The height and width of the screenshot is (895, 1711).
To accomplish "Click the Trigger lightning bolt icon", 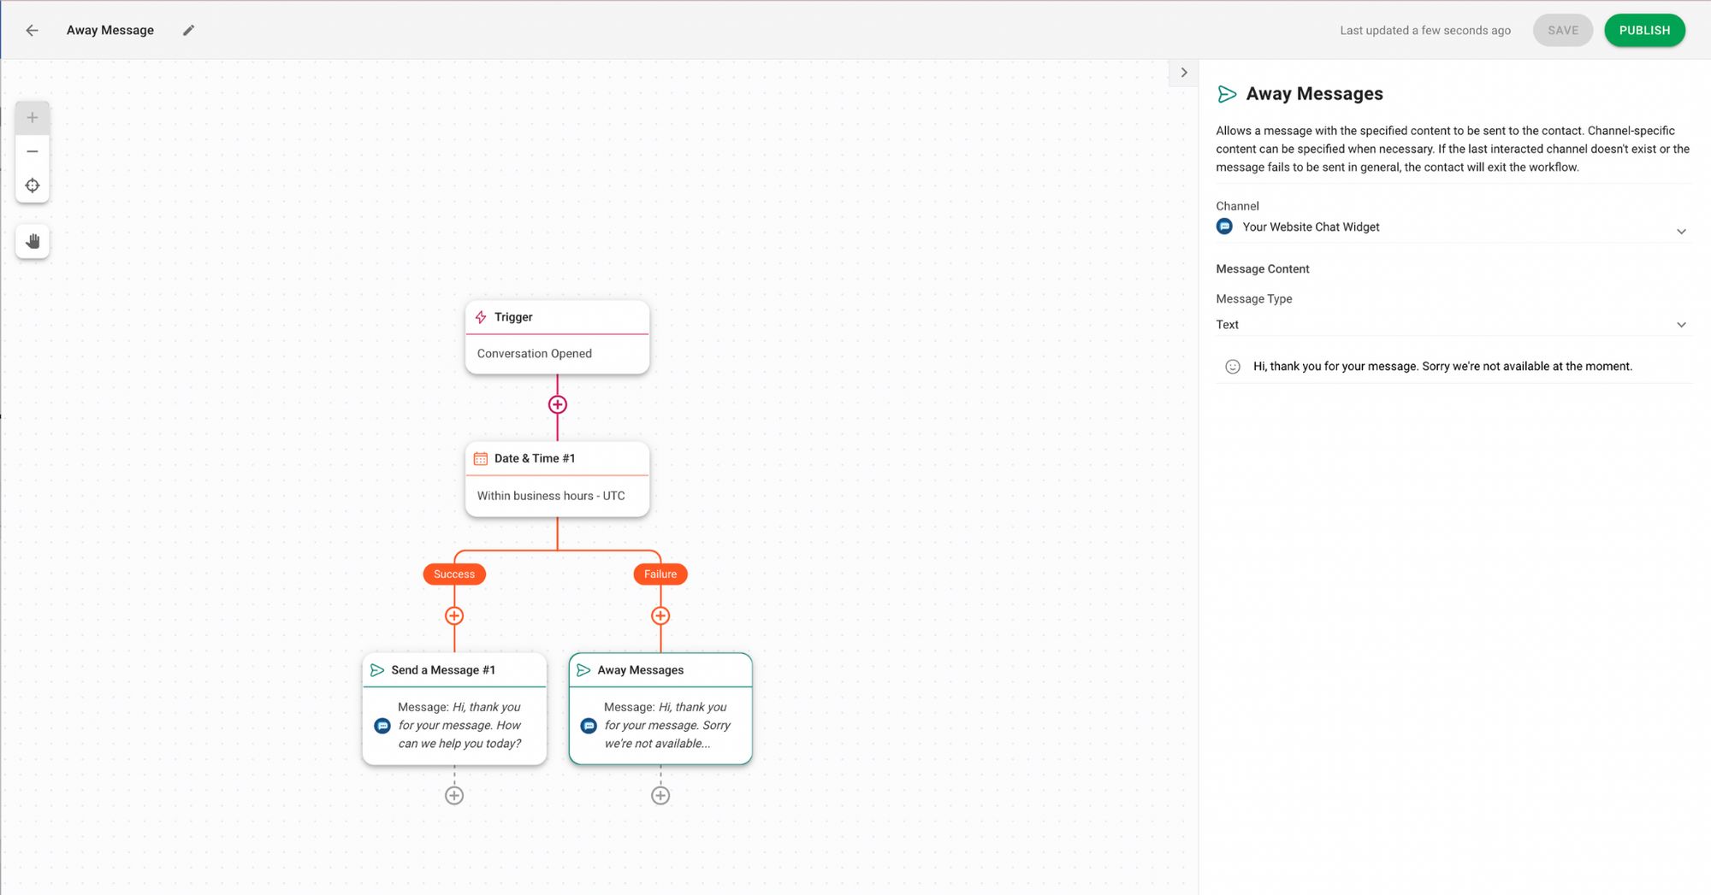I will (x=481, y=317).
